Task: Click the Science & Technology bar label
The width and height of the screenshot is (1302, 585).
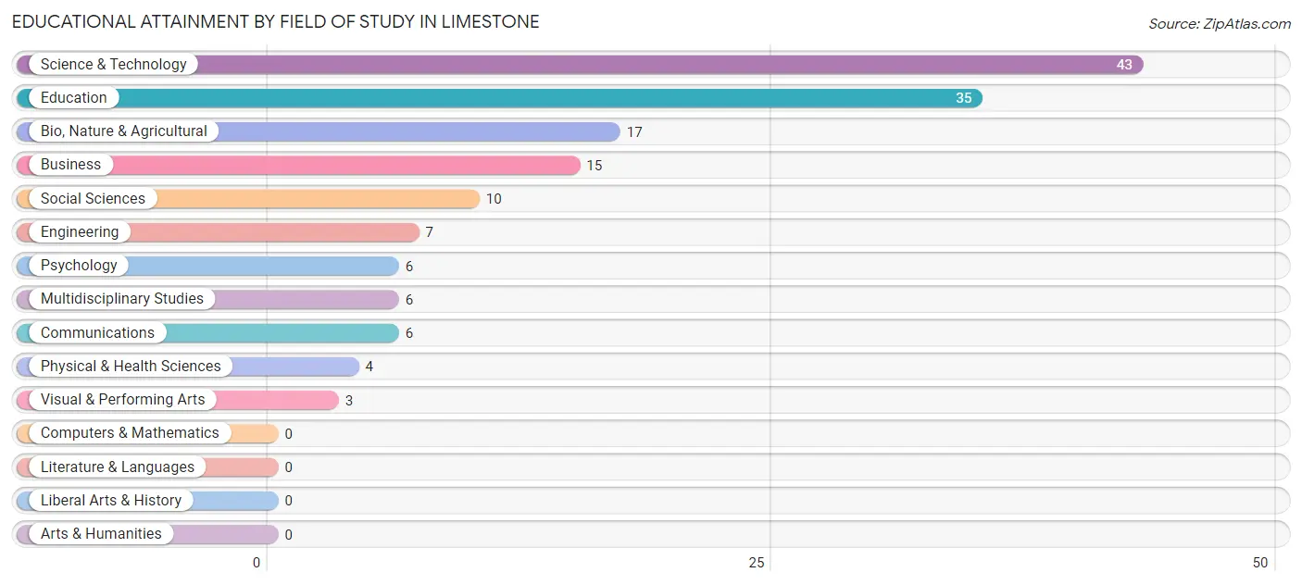Action: click(113, 64)
